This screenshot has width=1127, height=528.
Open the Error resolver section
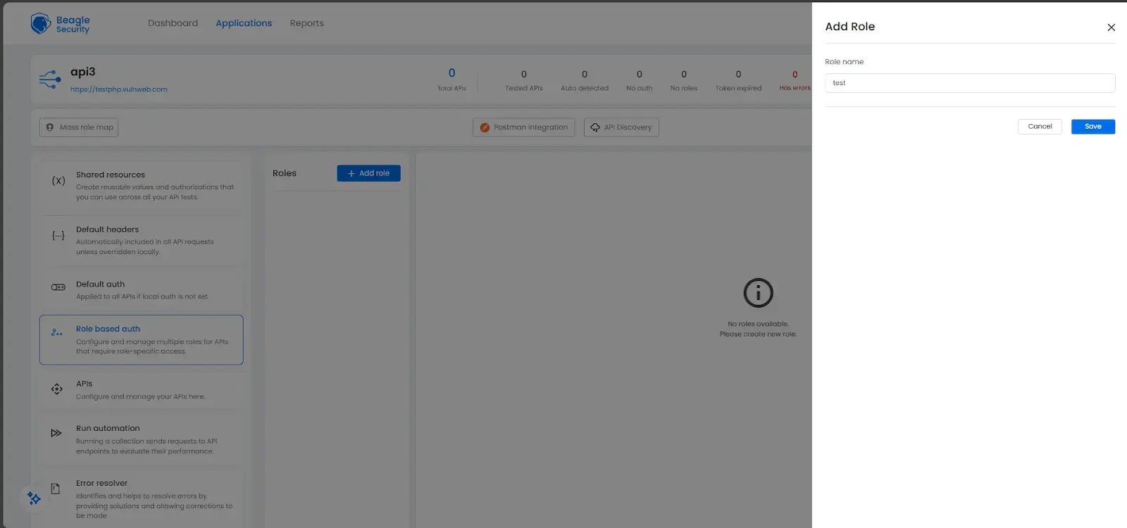142,499
